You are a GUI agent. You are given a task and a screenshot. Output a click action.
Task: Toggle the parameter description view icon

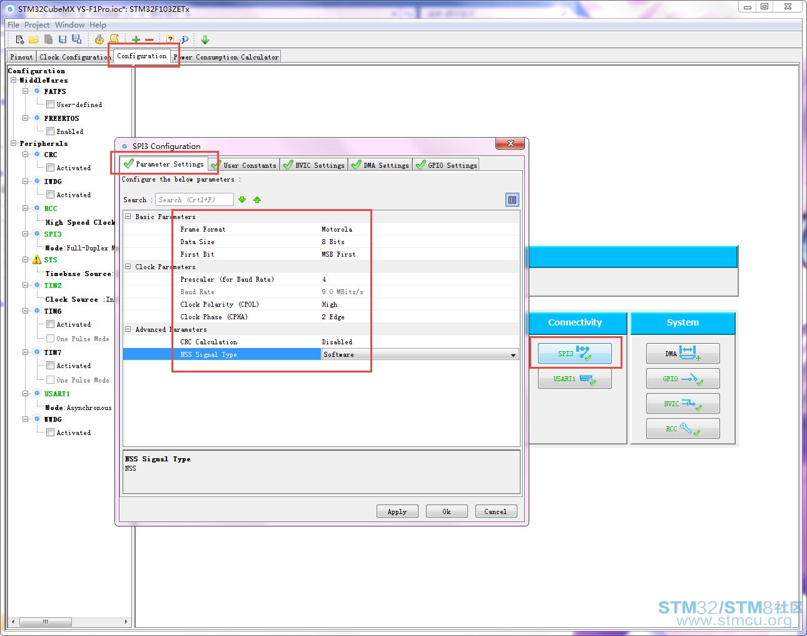512,200
